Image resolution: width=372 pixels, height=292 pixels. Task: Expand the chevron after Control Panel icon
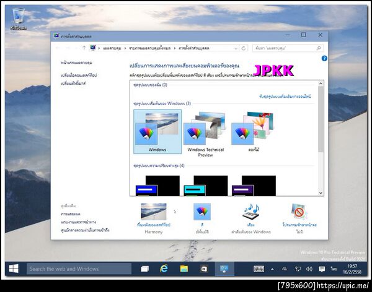[x=99, y=48]
